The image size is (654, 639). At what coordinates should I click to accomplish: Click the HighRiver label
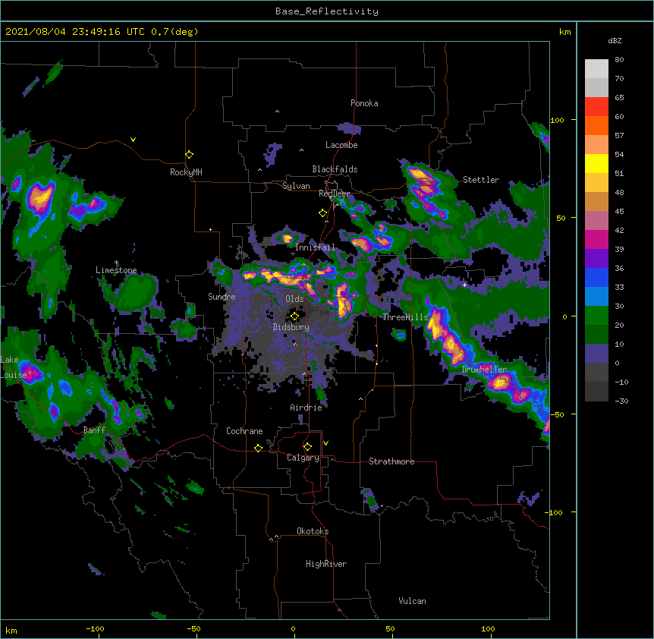click(326, 564)
